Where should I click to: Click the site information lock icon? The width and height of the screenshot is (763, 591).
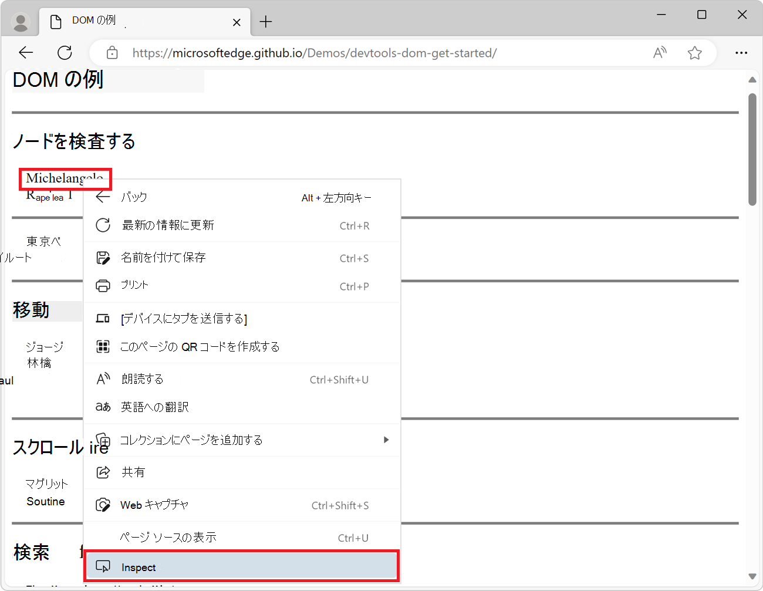coord(112,53)
